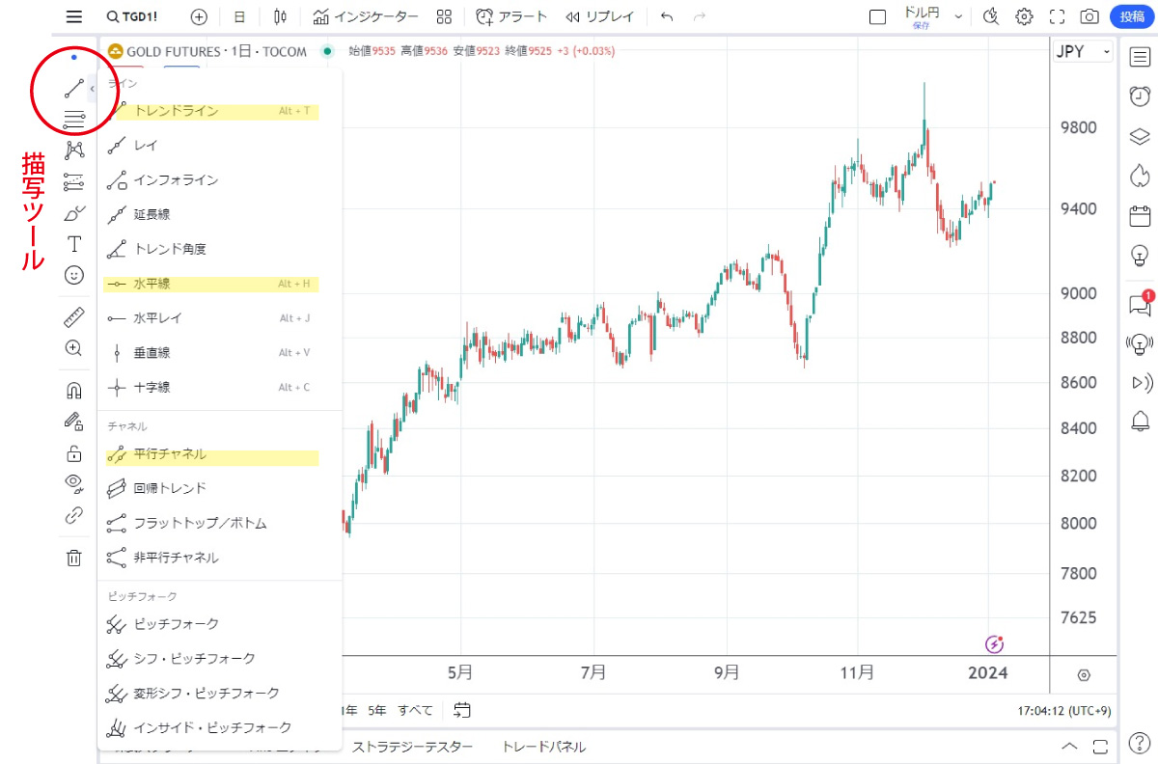Collapse the line tools flyout arrow
The height and width of the screenshot is (764, 1158).
(x=92, y=89)
